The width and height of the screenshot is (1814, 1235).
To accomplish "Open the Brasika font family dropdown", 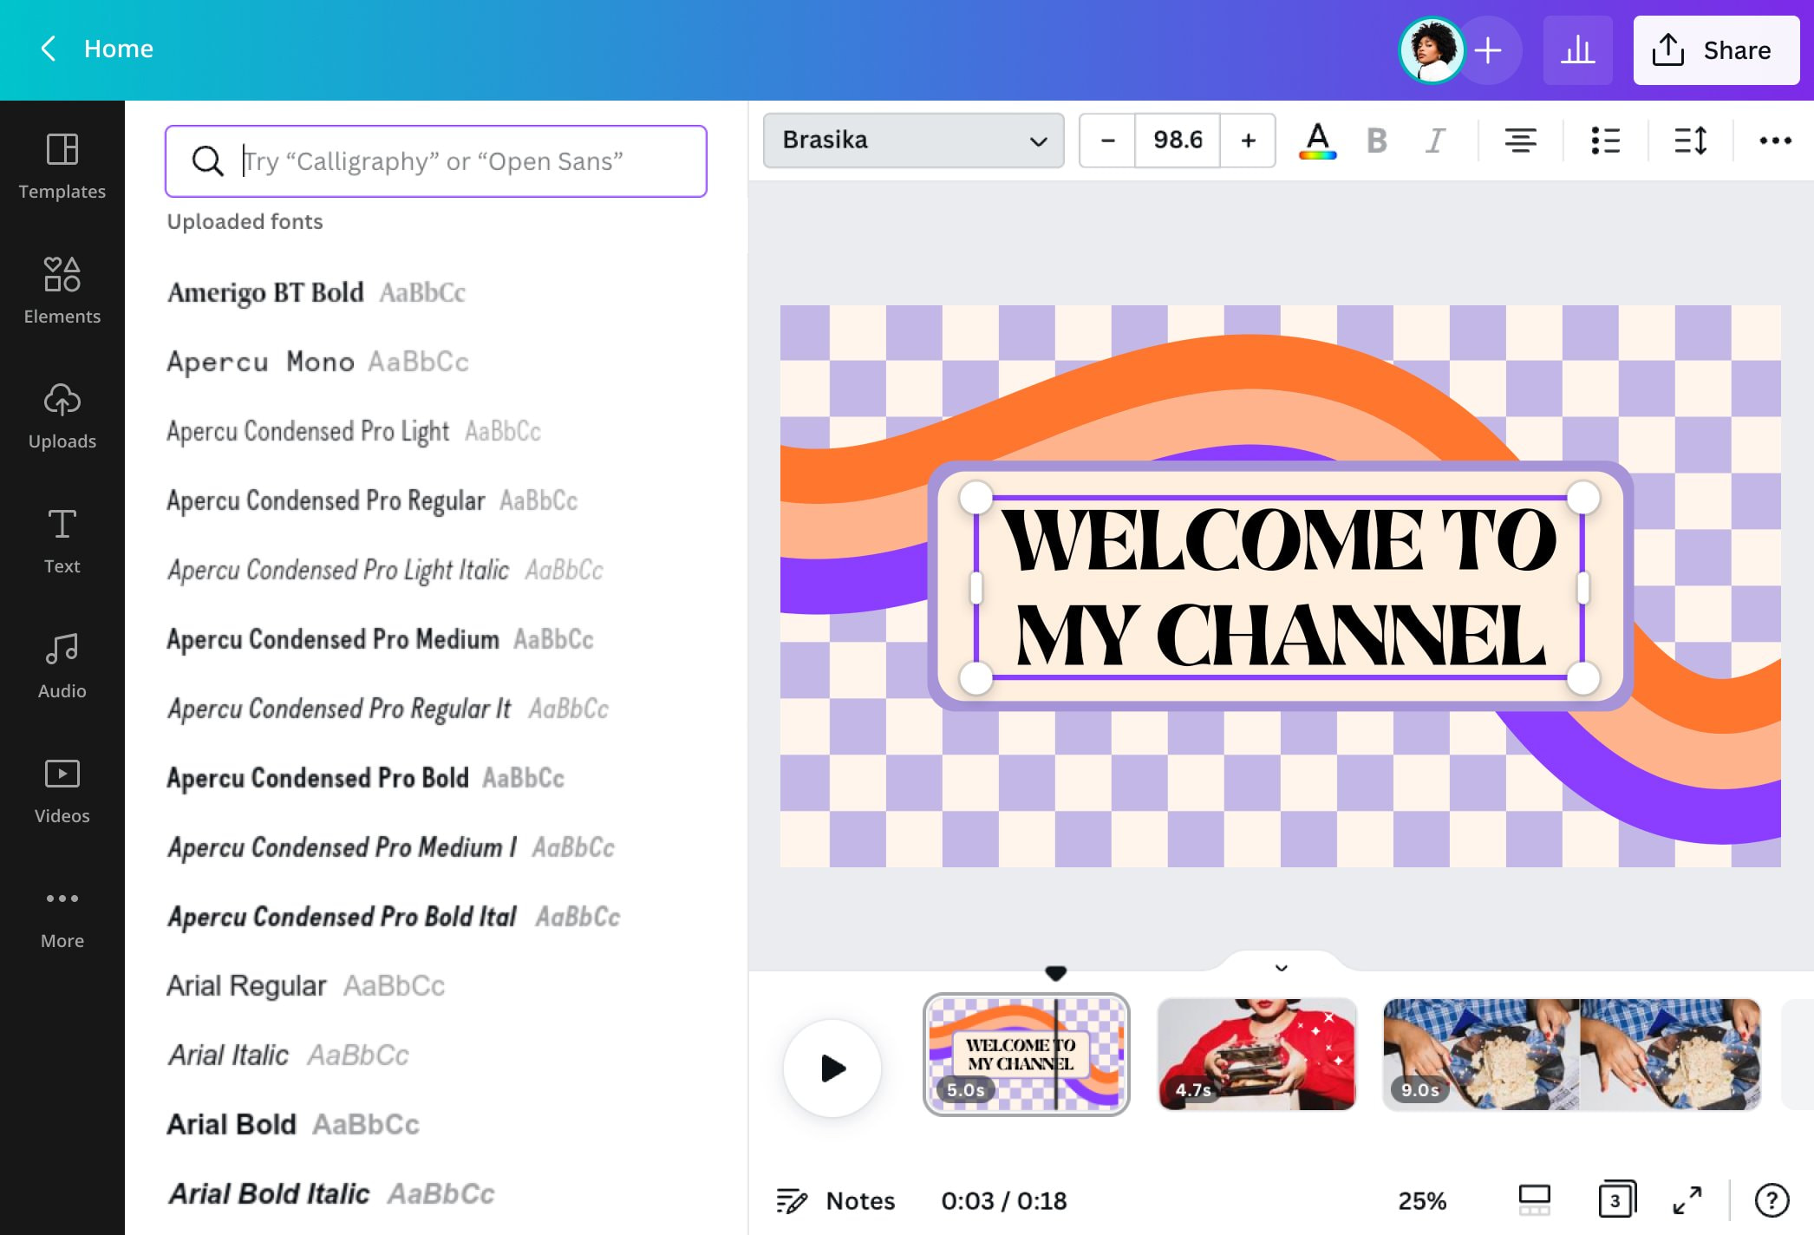I will tap(912, 140).
